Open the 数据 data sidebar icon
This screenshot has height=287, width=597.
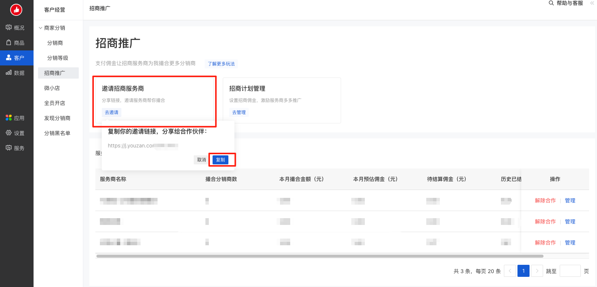coord(9,73)
